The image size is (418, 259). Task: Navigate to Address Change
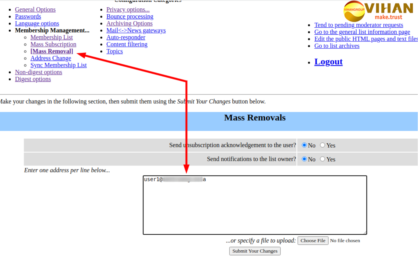(51, 58)
